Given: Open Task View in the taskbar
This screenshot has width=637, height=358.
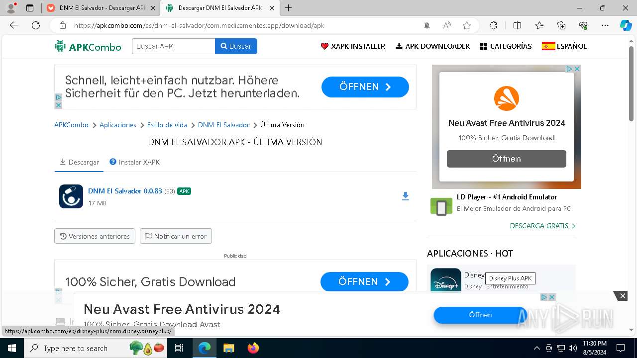Looking at the screenshot, I should 179,348.
